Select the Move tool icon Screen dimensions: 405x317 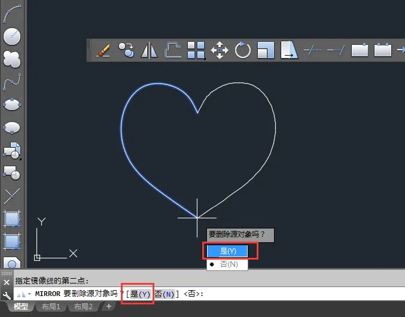click(220, 50)
